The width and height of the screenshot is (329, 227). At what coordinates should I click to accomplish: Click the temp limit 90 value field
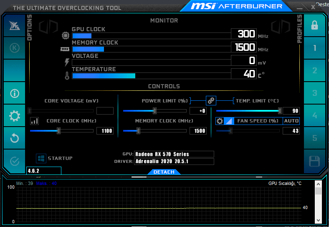[x=291, y=111]
